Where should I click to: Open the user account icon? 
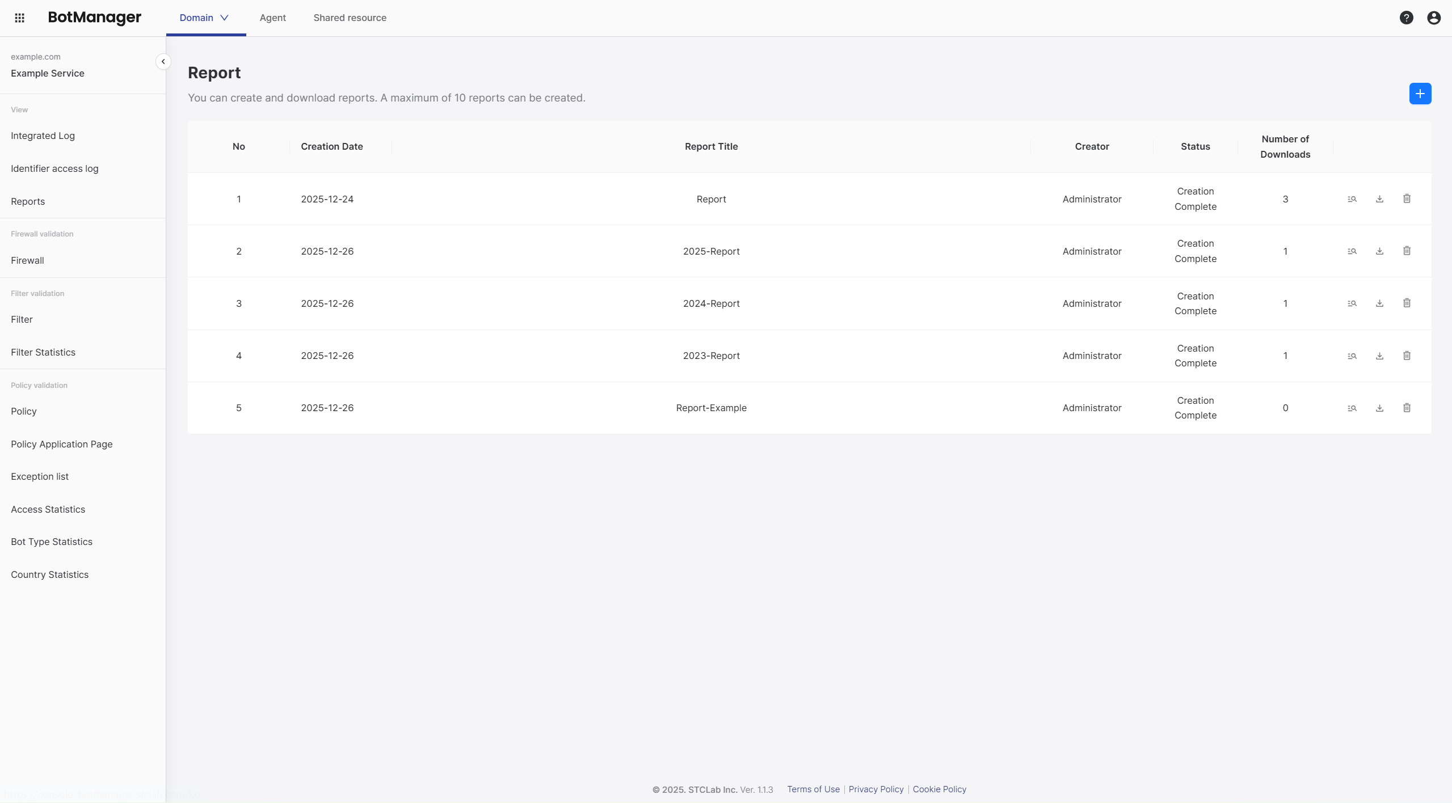pos(1434,18)
